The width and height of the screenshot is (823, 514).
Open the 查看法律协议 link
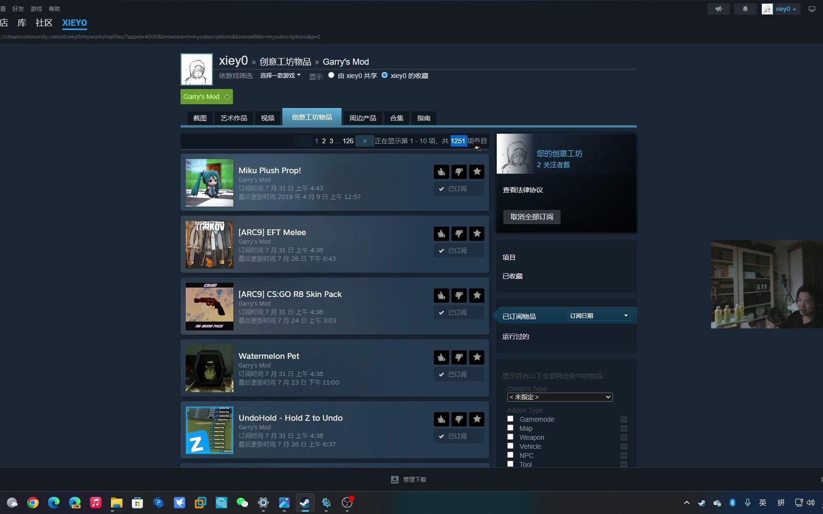click(522, 190)
